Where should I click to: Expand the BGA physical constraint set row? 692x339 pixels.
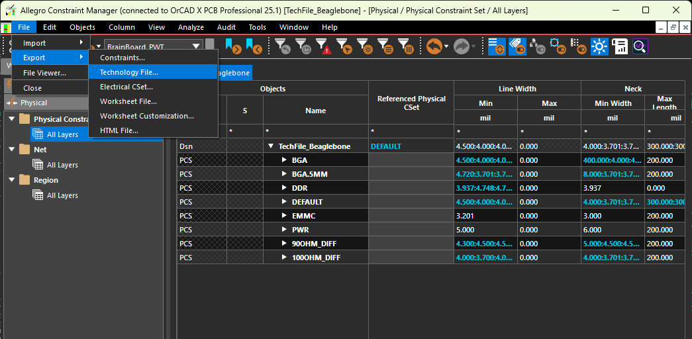(x=284, y=160)
